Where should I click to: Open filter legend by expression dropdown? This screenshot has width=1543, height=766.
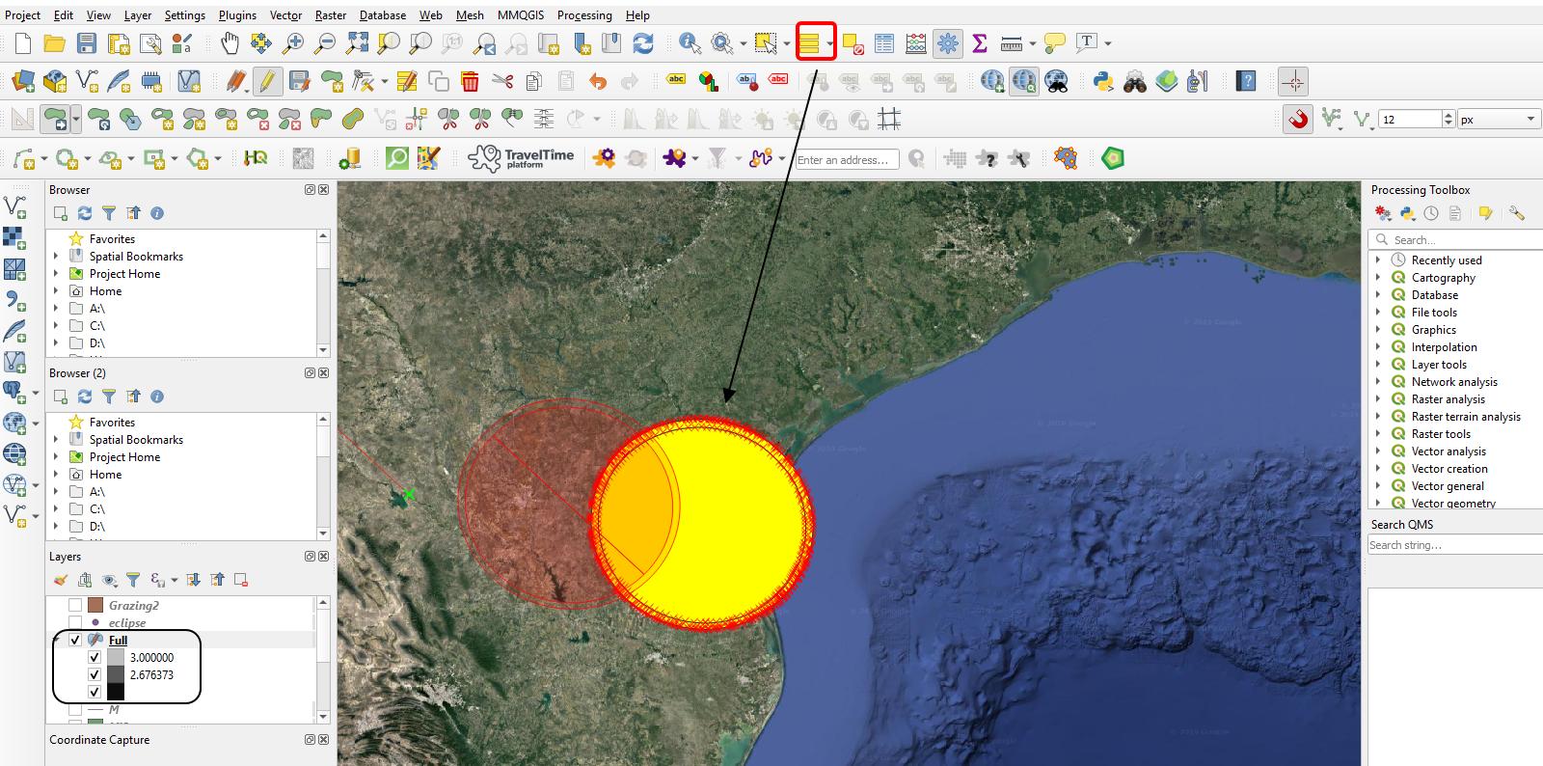click(x=175, y=580)
